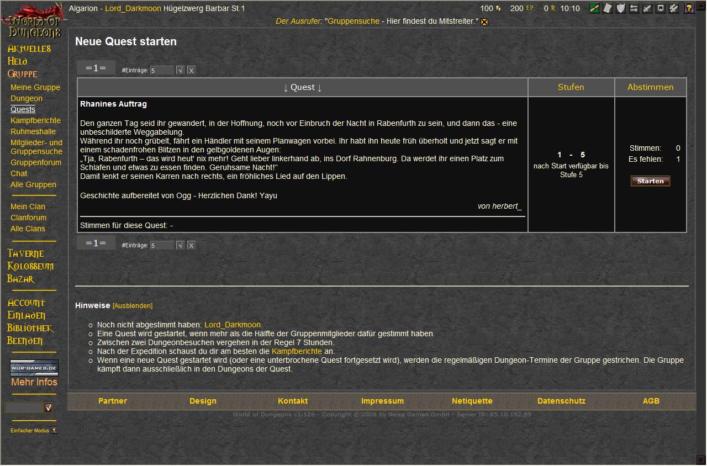Click help icon next to Einfacher Modus
Screen dimensions: 707x466
click(54, 431)
